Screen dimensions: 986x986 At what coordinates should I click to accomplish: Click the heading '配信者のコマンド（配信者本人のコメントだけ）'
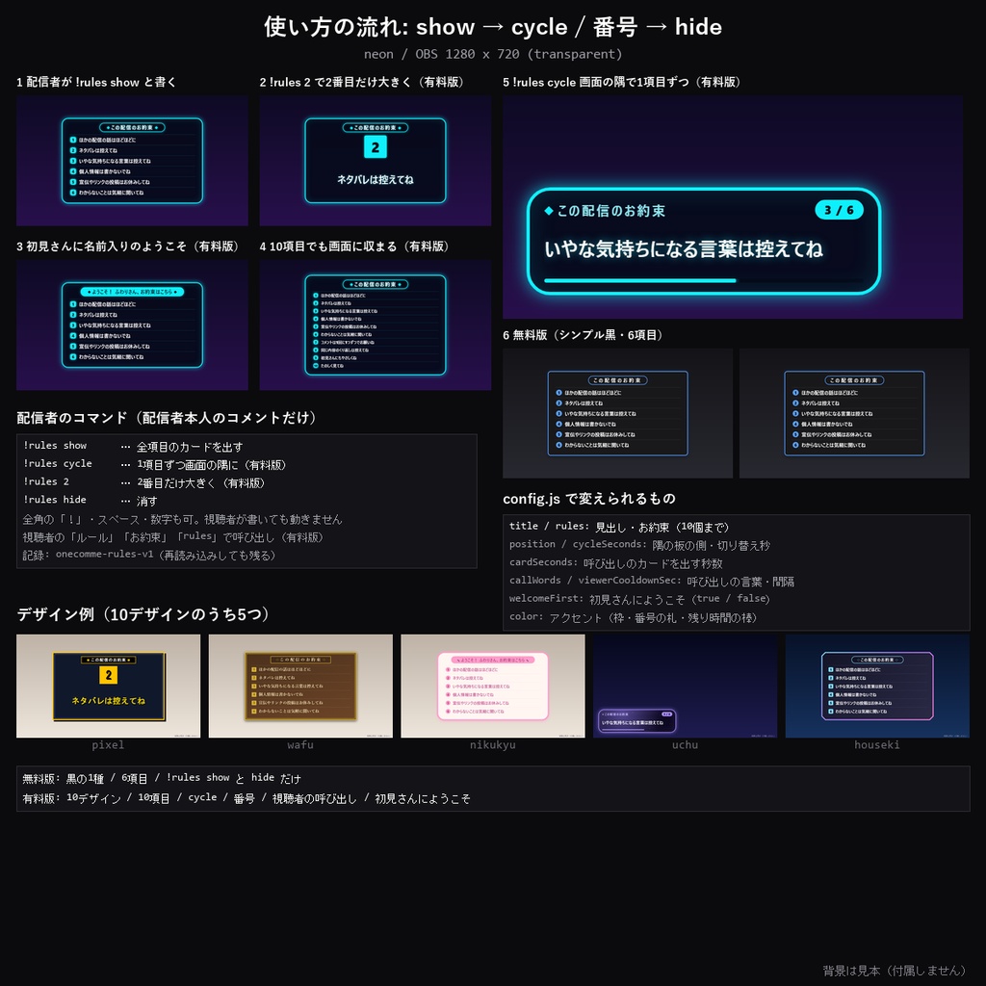[169, 418]
